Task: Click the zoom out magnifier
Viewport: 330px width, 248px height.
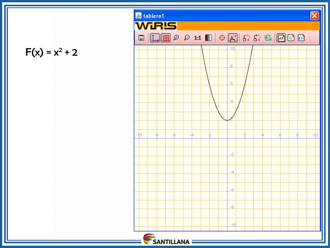Action: (x=187, y=38)
